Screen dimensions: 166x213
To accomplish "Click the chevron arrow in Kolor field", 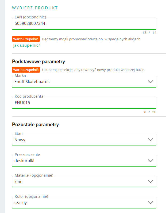I will [150, 203].
